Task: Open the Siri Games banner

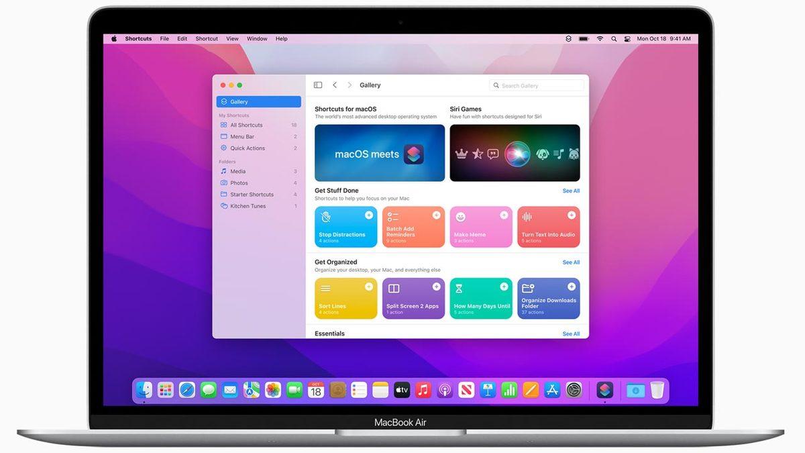Action: point(515,152)
